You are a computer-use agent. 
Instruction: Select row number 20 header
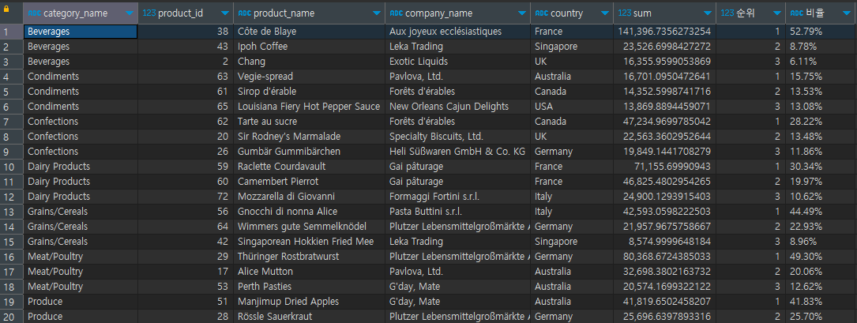click(x=12, y=317)
